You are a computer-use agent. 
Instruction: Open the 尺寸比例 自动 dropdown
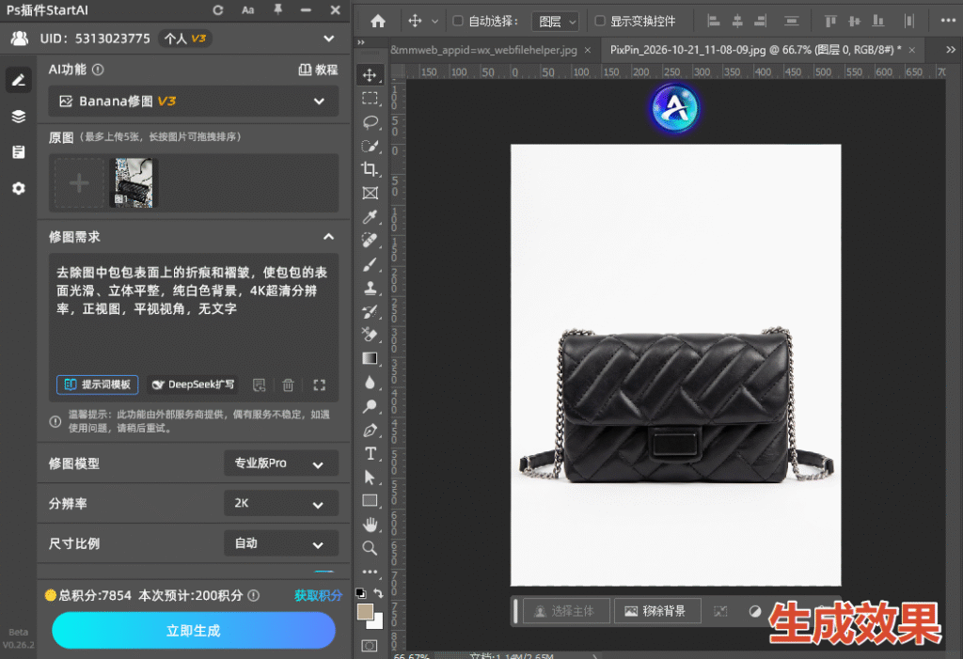coord(280,543)
